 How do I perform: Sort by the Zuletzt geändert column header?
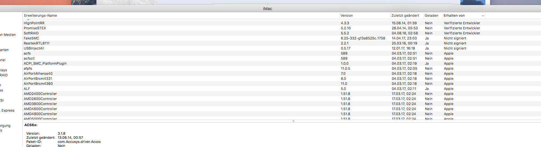coord(407,15)
